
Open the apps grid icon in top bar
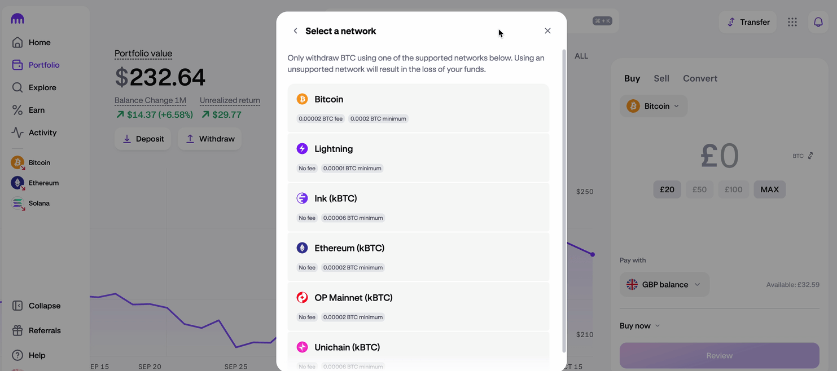pyautogui.click(x=792, y=21)
